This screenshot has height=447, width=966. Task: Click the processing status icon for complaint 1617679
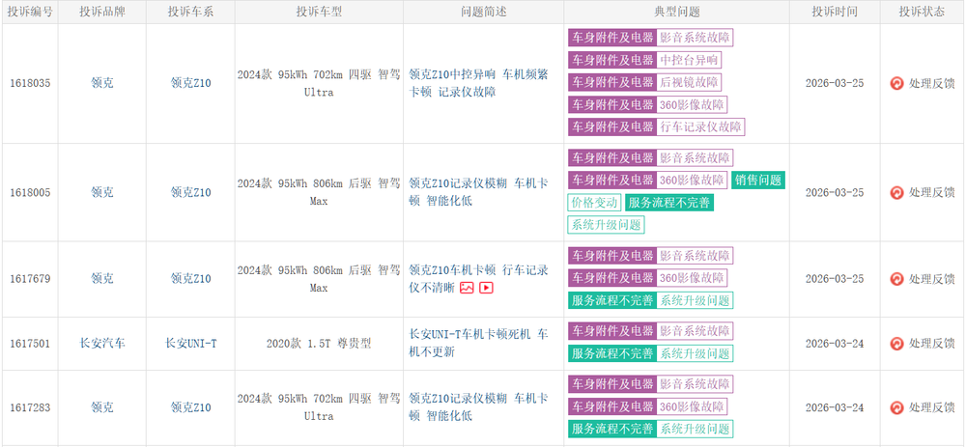click(x=896, y=279)
